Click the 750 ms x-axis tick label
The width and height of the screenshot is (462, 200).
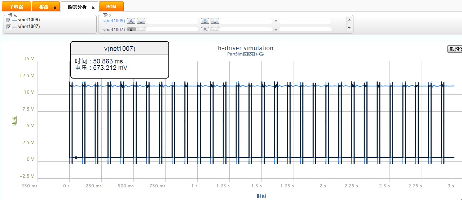[158, 186]
